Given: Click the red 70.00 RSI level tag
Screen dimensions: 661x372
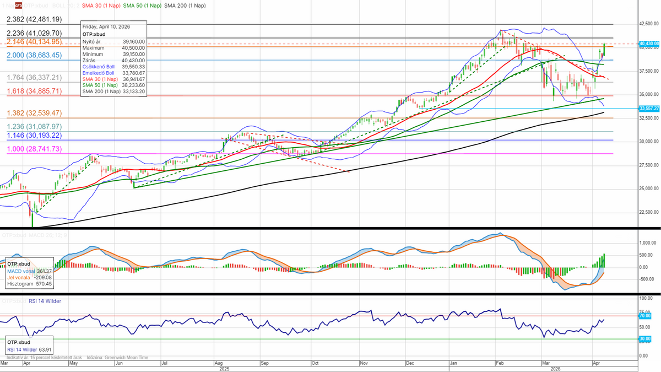Looking at the screenshot, I should point(644,316).
